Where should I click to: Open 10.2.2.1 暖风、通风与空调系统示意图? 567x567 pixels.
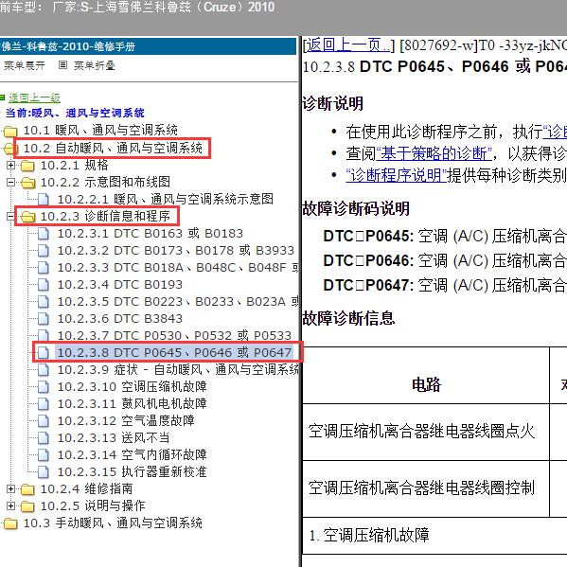coord(166,199)
